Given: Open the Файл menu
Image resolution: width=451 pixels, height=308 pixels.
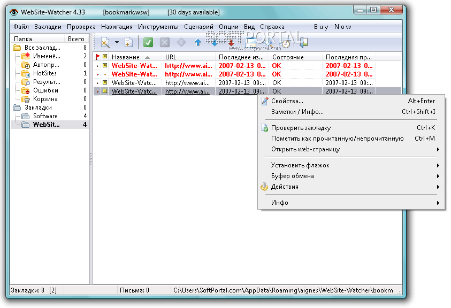Looking at the screenshot, I should (21, 27).
